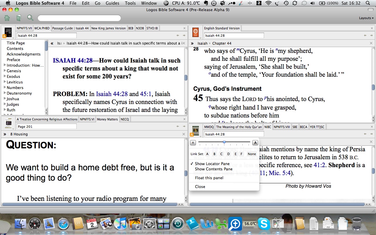The width and height of the screenshot is (376, 235).
Task: Open the 41:2 reference link
Action: [x=319, y=165]
